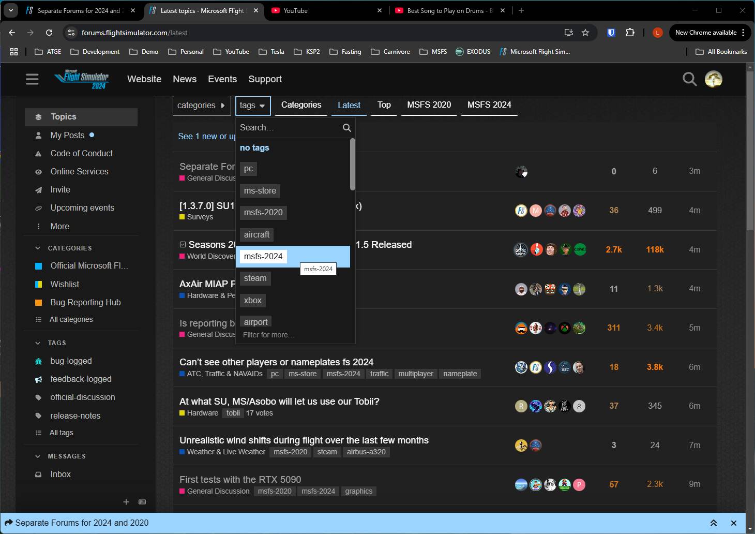
Task: Open the user profile avatar menu
Action: pyautogui.click(x=714, y=79)
